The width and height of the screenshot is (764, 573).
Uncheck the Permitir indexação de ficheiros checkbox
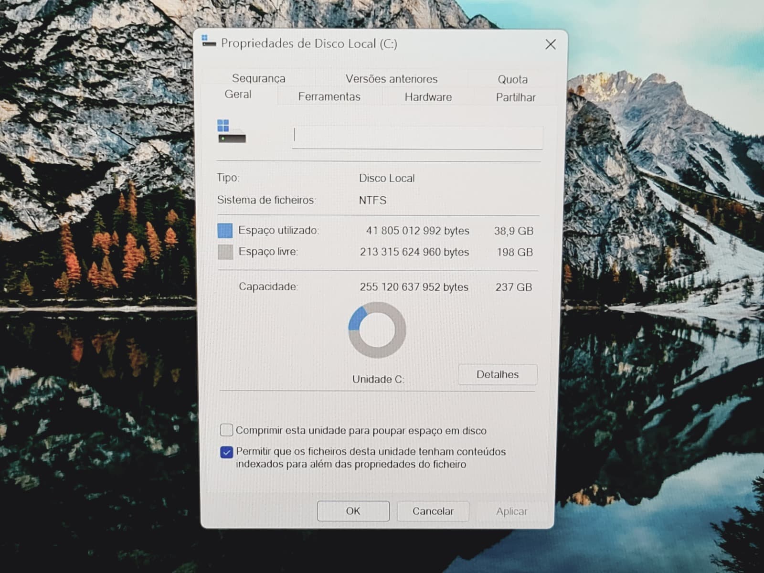click(226, 452)
